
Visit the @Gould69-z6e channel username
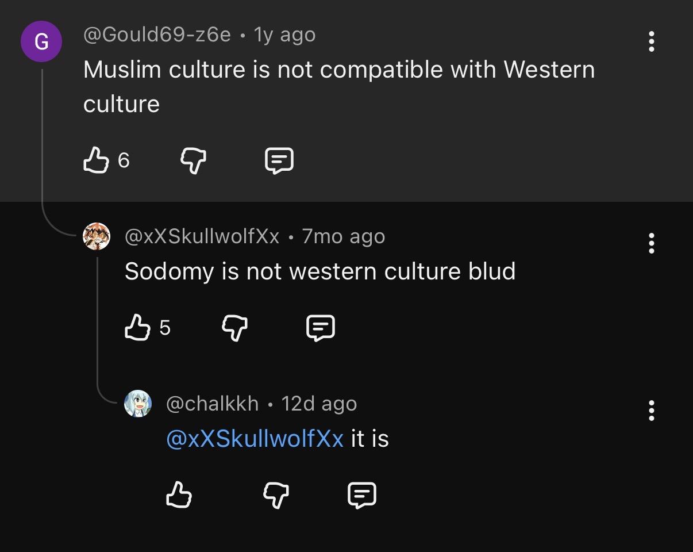point(157,35)
